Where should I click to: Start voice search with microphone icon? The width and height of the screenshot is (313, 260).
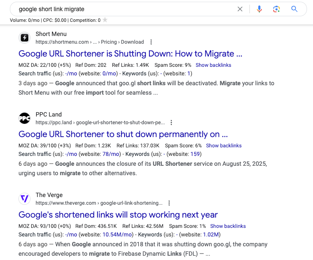259,9
